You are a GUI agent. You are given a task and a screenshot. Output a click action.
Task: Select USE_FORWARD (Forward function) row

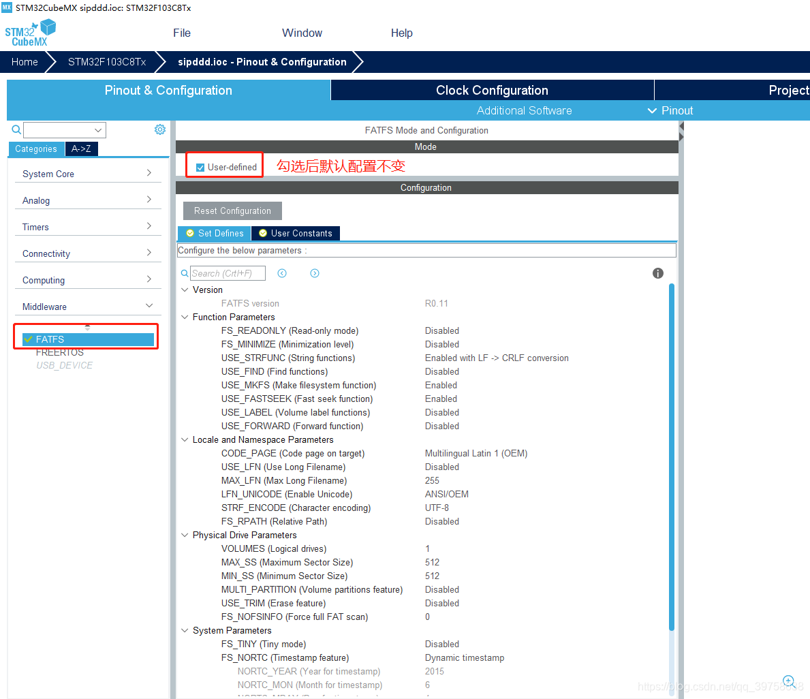pyautogui.click(x=292, y=426)
